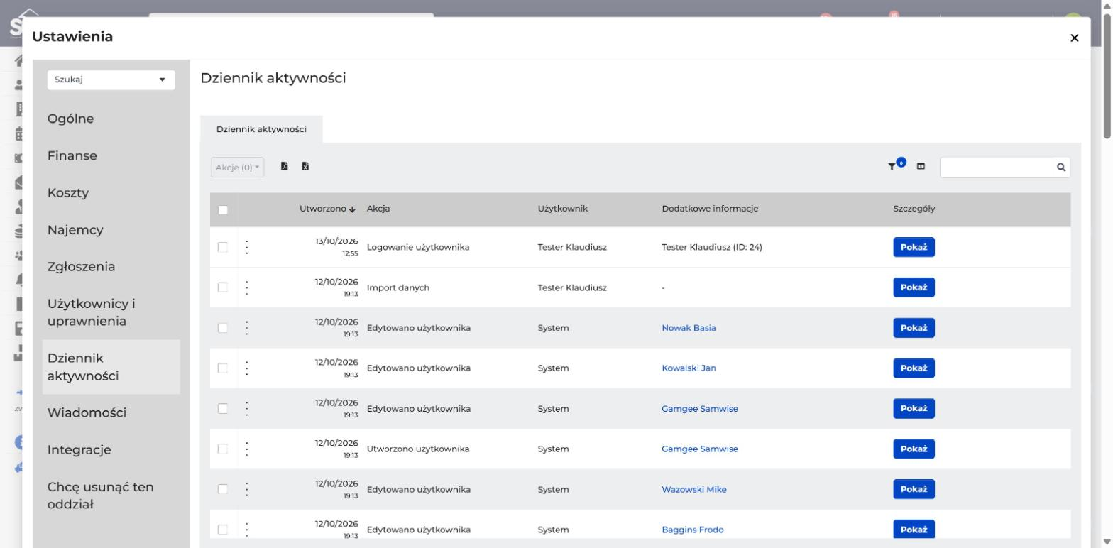Export the activity log to PDF
This screenshot has width=1113, height=548.
point(285,167)
